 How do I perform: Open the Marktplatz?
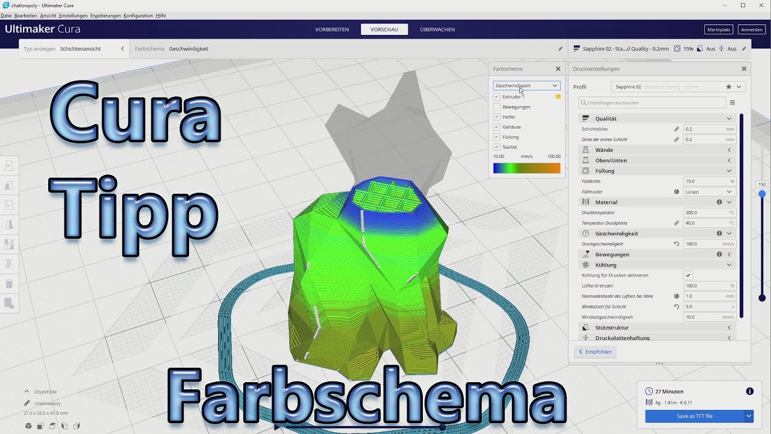coord(719,30)
